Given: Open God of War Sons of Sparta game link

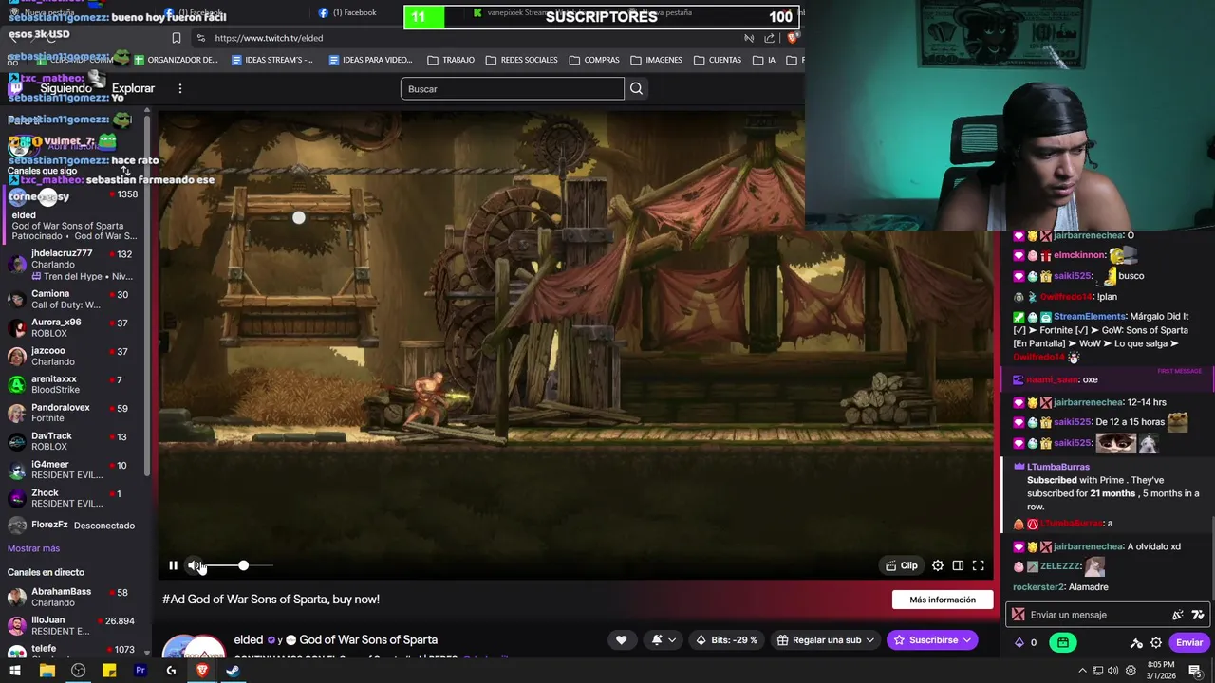Looking at the screenshot, I should pyautogui.click(x=368, y=640).
